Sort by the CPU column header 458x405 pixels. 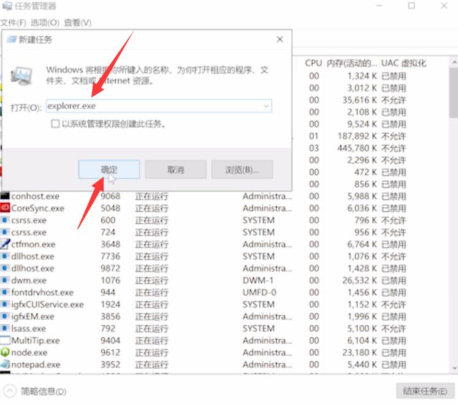click(313, 63)
